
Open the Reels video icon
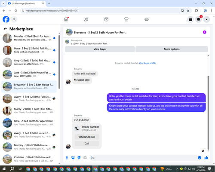[x=106, y=19]
